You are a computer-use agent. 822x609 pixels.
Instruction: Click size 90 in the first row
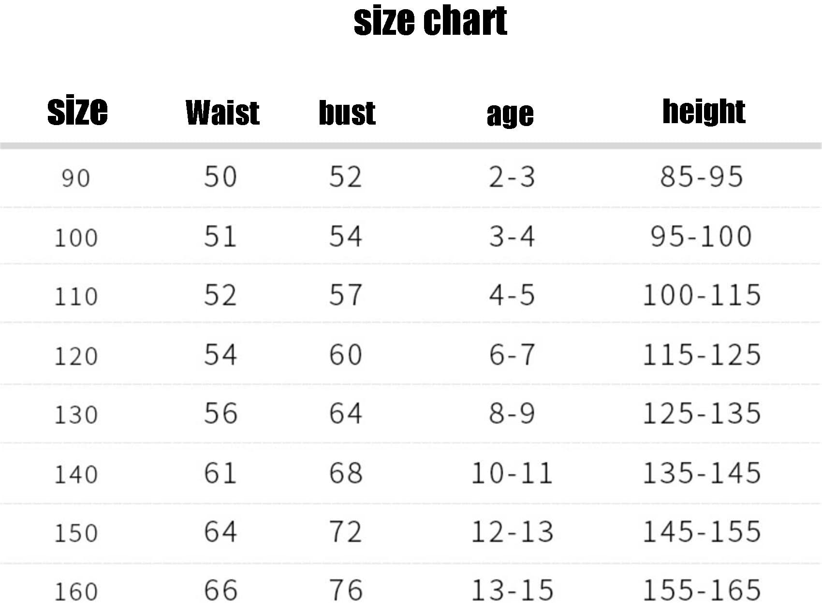pos(76,178)
